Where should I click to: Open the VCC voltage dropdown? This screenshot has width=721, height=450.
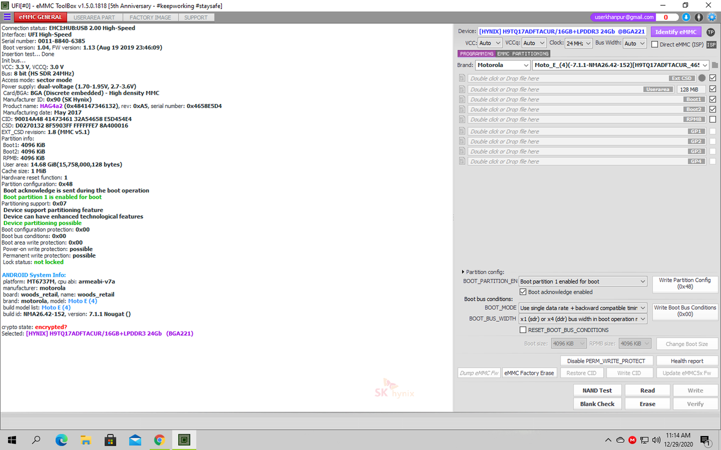[x=490, y=43]
